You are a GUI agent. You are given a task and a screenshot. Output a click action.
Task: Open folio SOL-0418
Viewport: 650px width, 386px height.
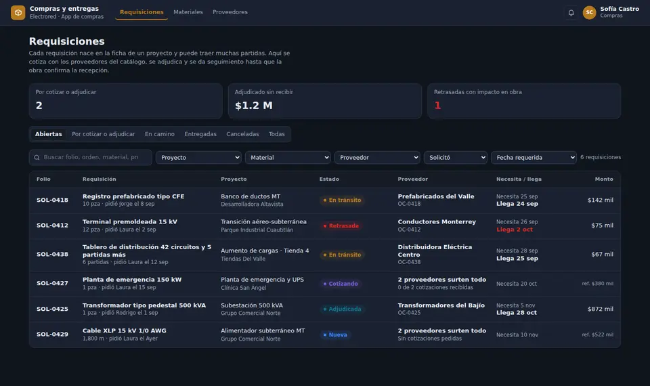pyautogui.click(x=52, y=200)
